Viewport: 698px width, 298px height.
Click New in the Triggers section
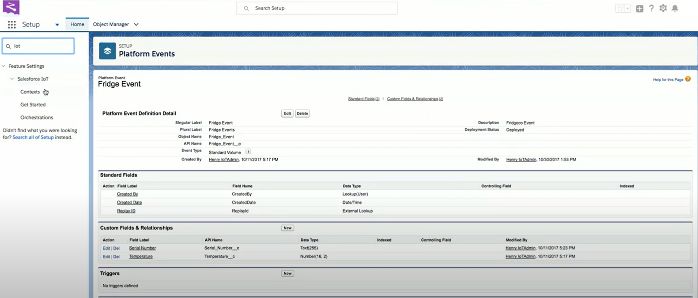coord(287,273)
